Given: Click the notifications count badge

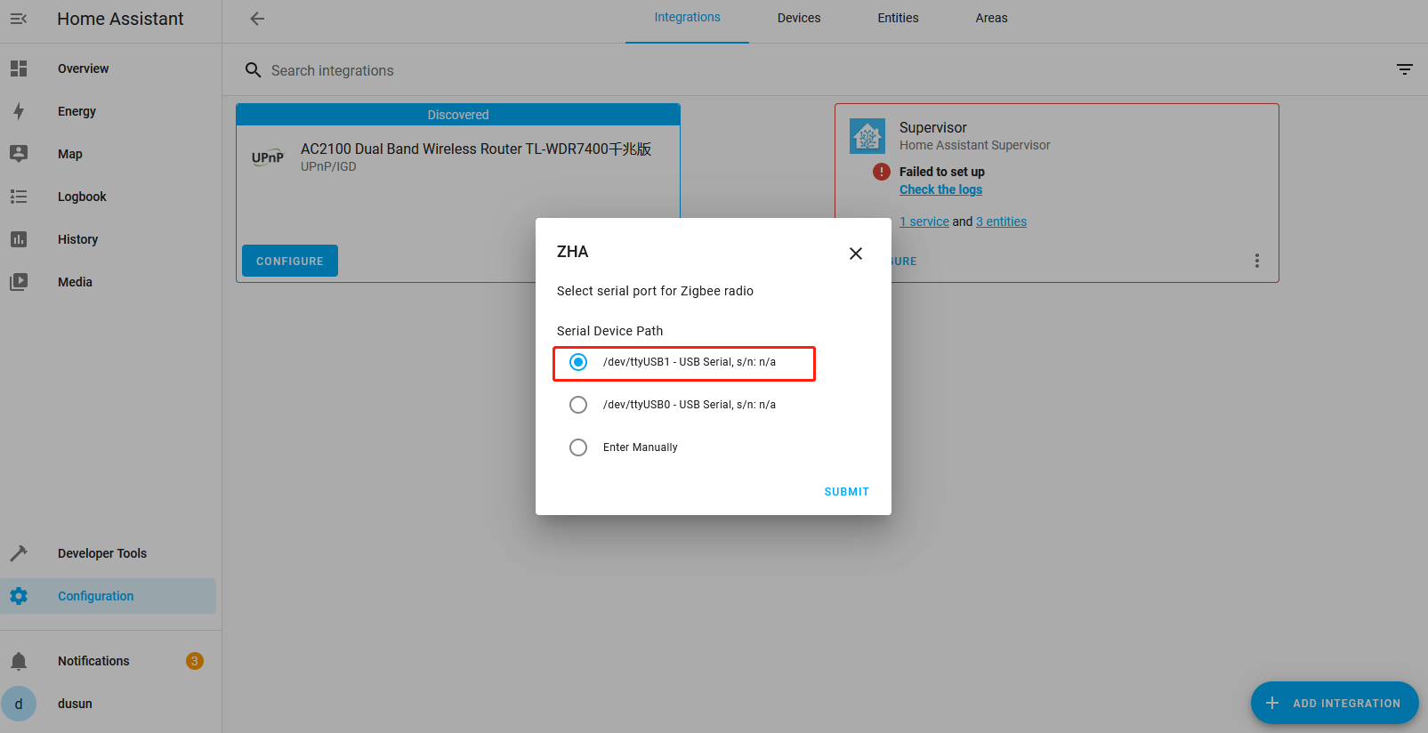Looking at the screenshot, I should click(195, 661).
